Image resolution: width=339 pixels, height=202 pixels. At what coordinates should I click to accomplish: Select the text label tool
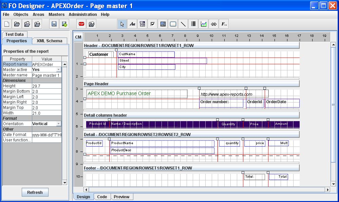click(x=133, y=24)
